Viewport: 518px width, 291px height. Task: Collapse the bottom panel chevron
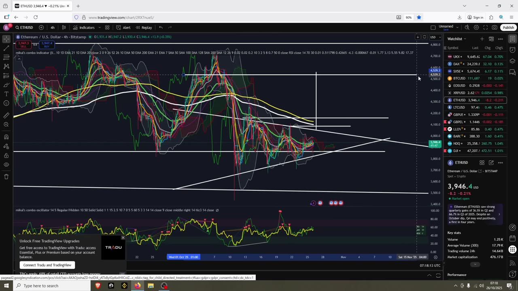click(429, 276)
